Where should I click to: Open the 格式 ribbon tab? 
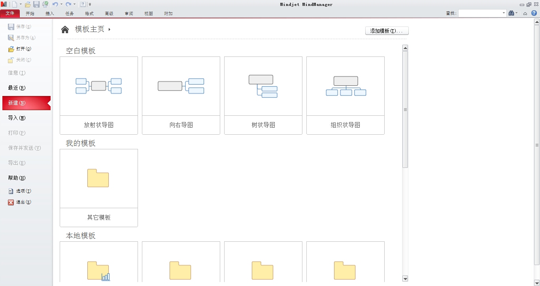[89, 13]
